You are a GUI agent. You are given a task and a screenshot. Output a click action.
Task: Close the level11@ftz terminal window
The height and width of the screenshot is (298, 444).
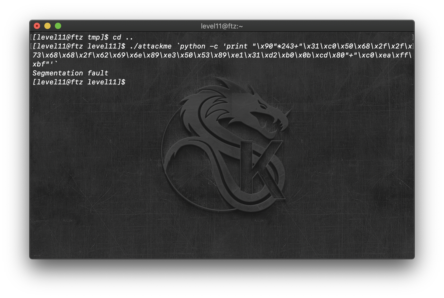37,26
